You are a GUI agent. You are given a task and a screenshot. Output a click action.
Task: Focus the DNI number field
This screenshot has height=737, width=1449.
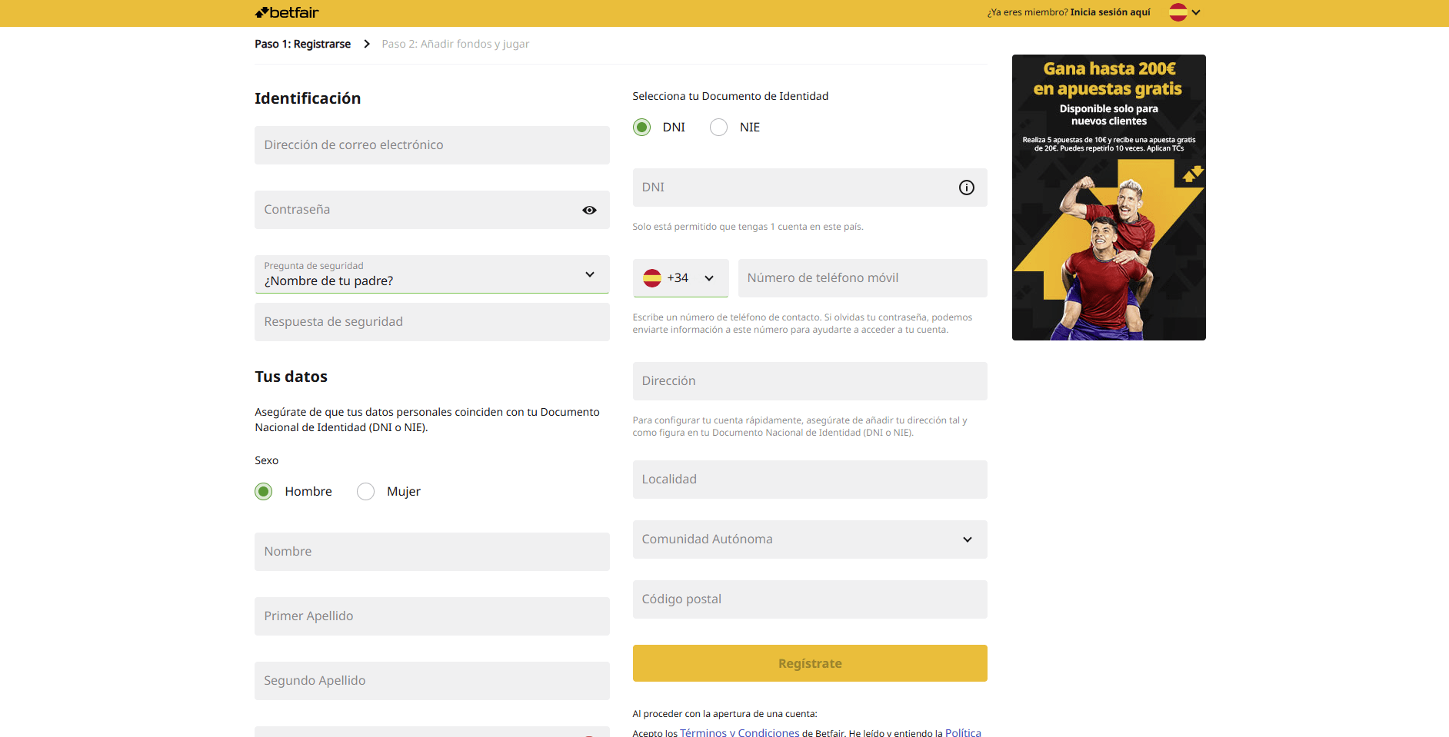click(x=810, y=188)
